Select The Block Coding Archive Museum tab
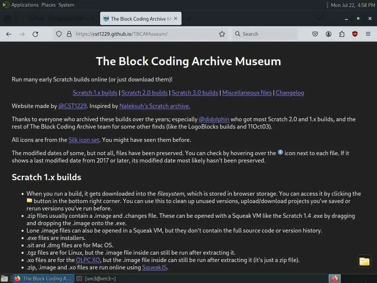Viewport: 377px width, 283px height. tap(141, 18)
